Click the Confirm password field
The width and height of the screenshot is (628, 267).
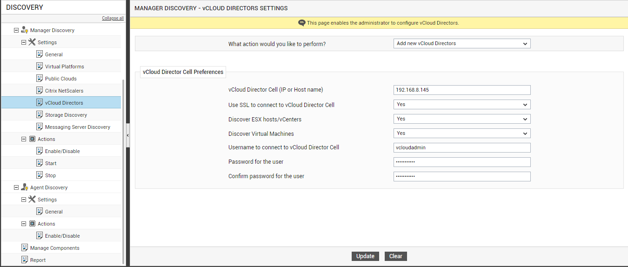[462, 177]
